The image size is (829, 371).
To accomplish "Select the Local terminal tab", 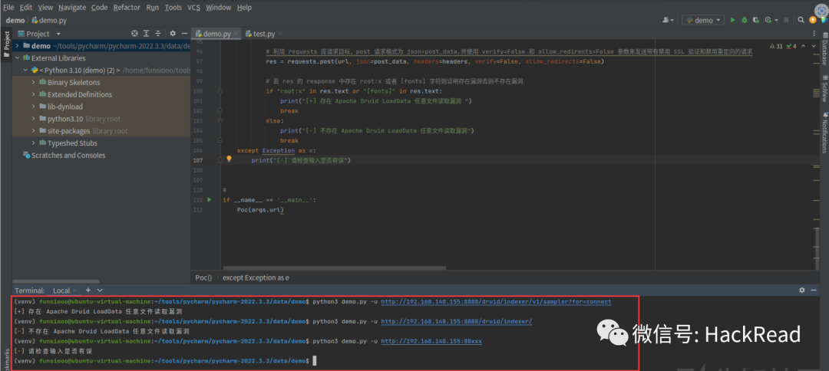I will pos(61,291).
